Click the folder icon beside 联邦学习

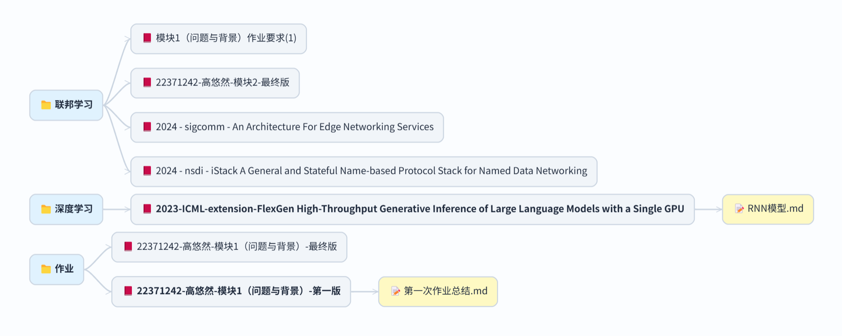tap(46, 105)
